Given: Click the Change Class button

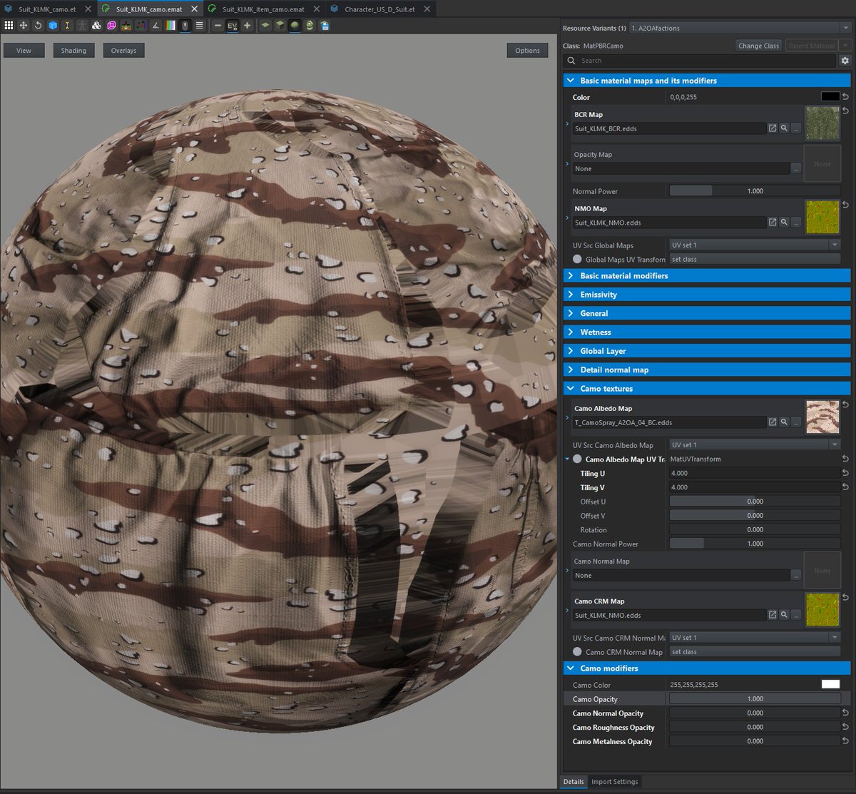Looking at the screenshot, I should tap(759, 46).
